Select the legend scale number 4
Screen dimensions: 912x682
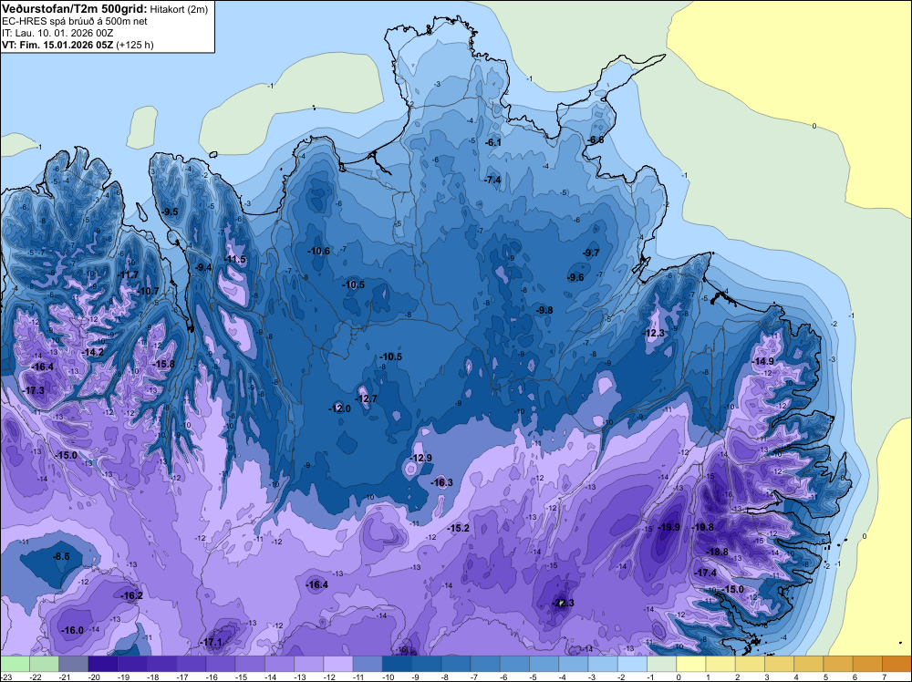[796, 677]
